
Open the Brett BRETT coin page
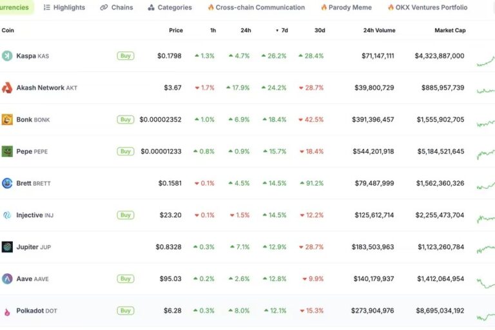pos(34,183)
